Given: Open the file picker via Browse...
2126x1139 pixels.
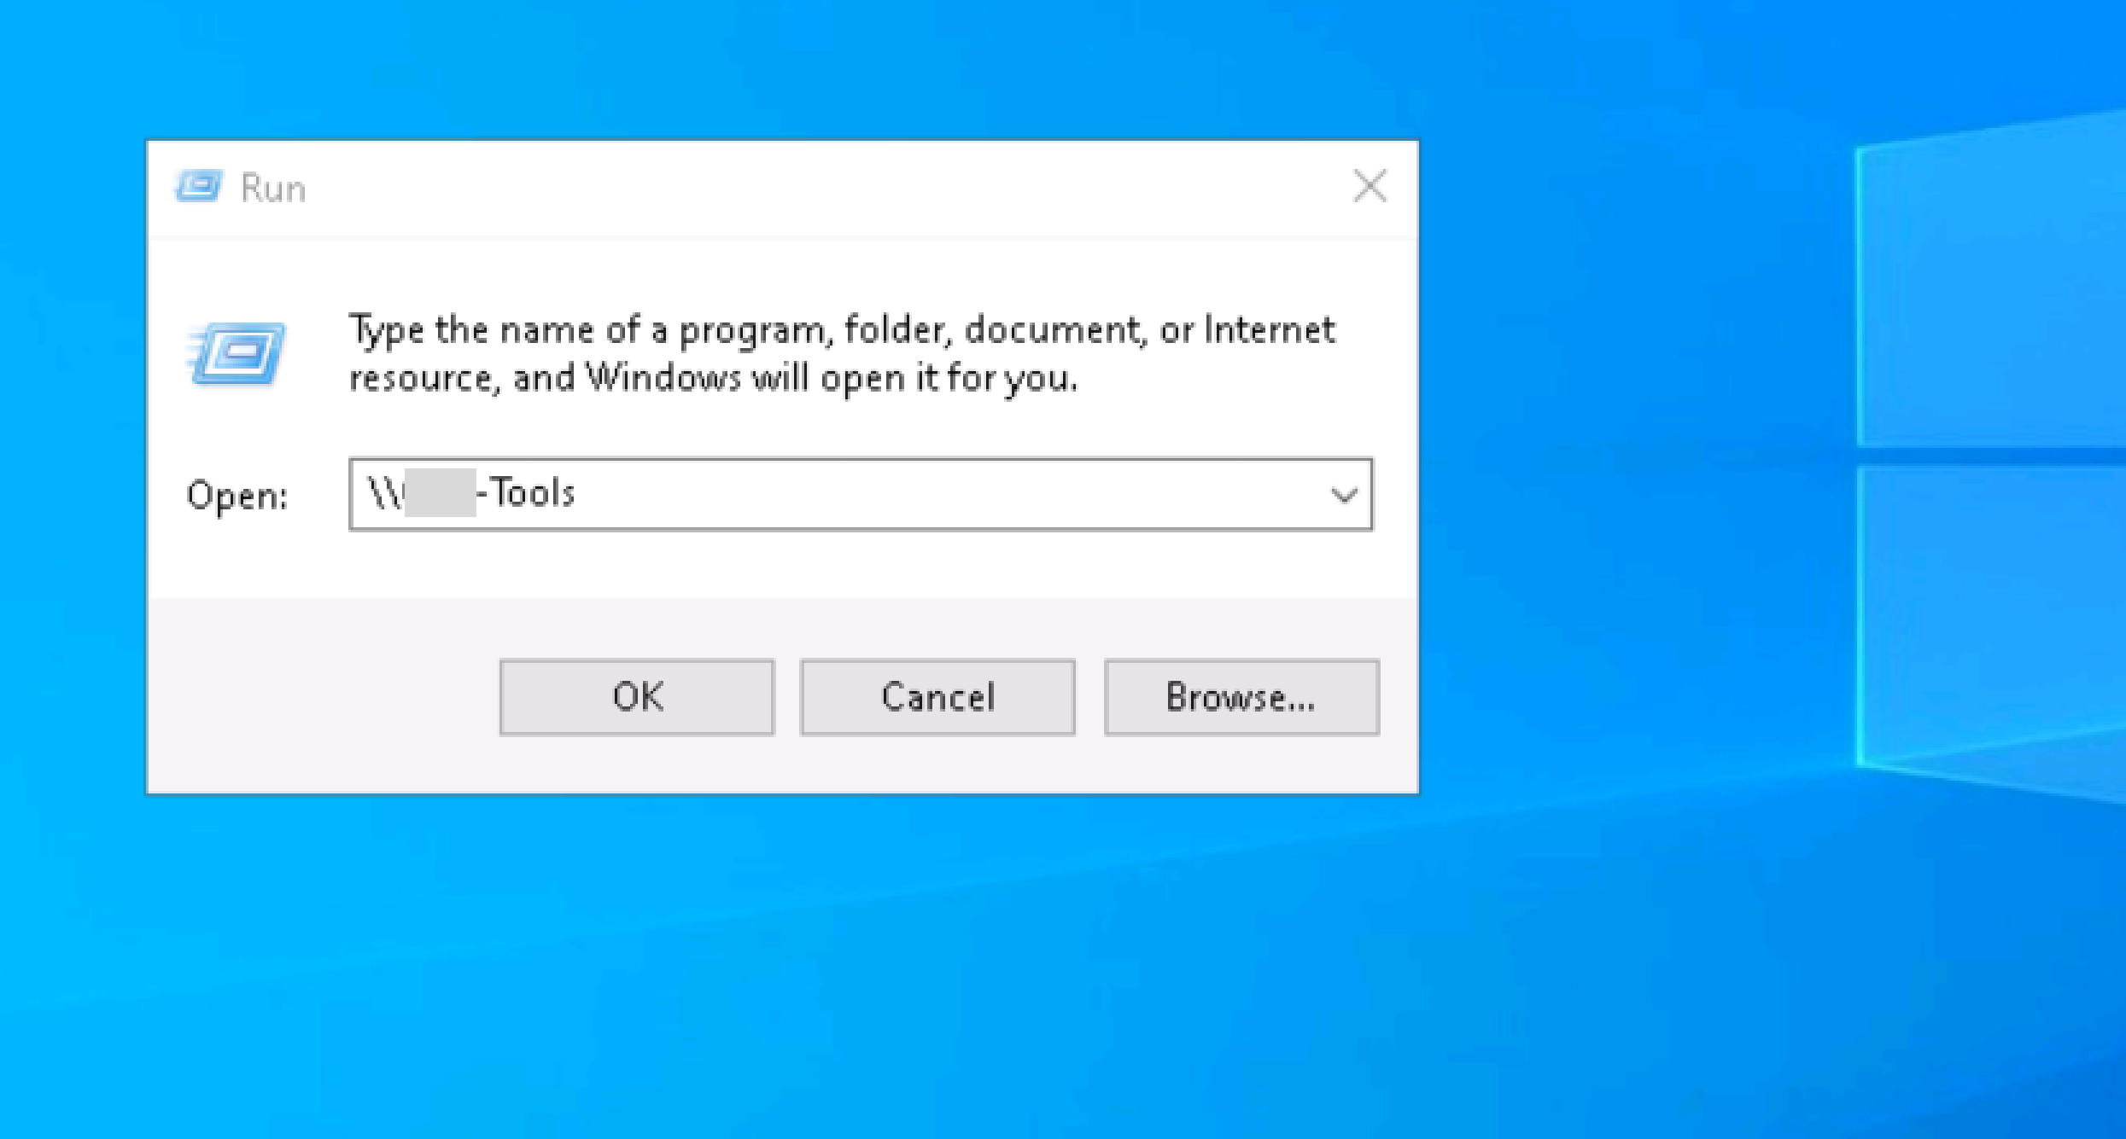Looking at the screenshot, I should click(1241, 697).
